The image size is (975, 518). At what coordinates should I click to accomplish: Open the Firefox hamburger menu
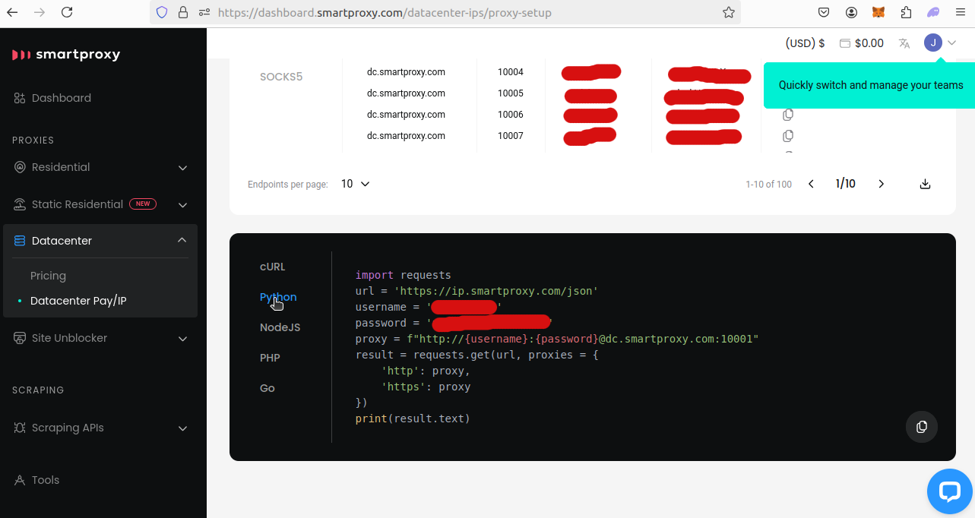(x=961, y=12)
